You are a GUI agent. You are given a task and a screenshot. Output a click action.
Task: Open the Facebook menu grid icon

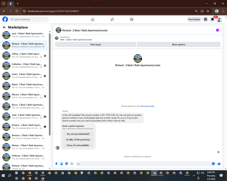pos(206,19)
